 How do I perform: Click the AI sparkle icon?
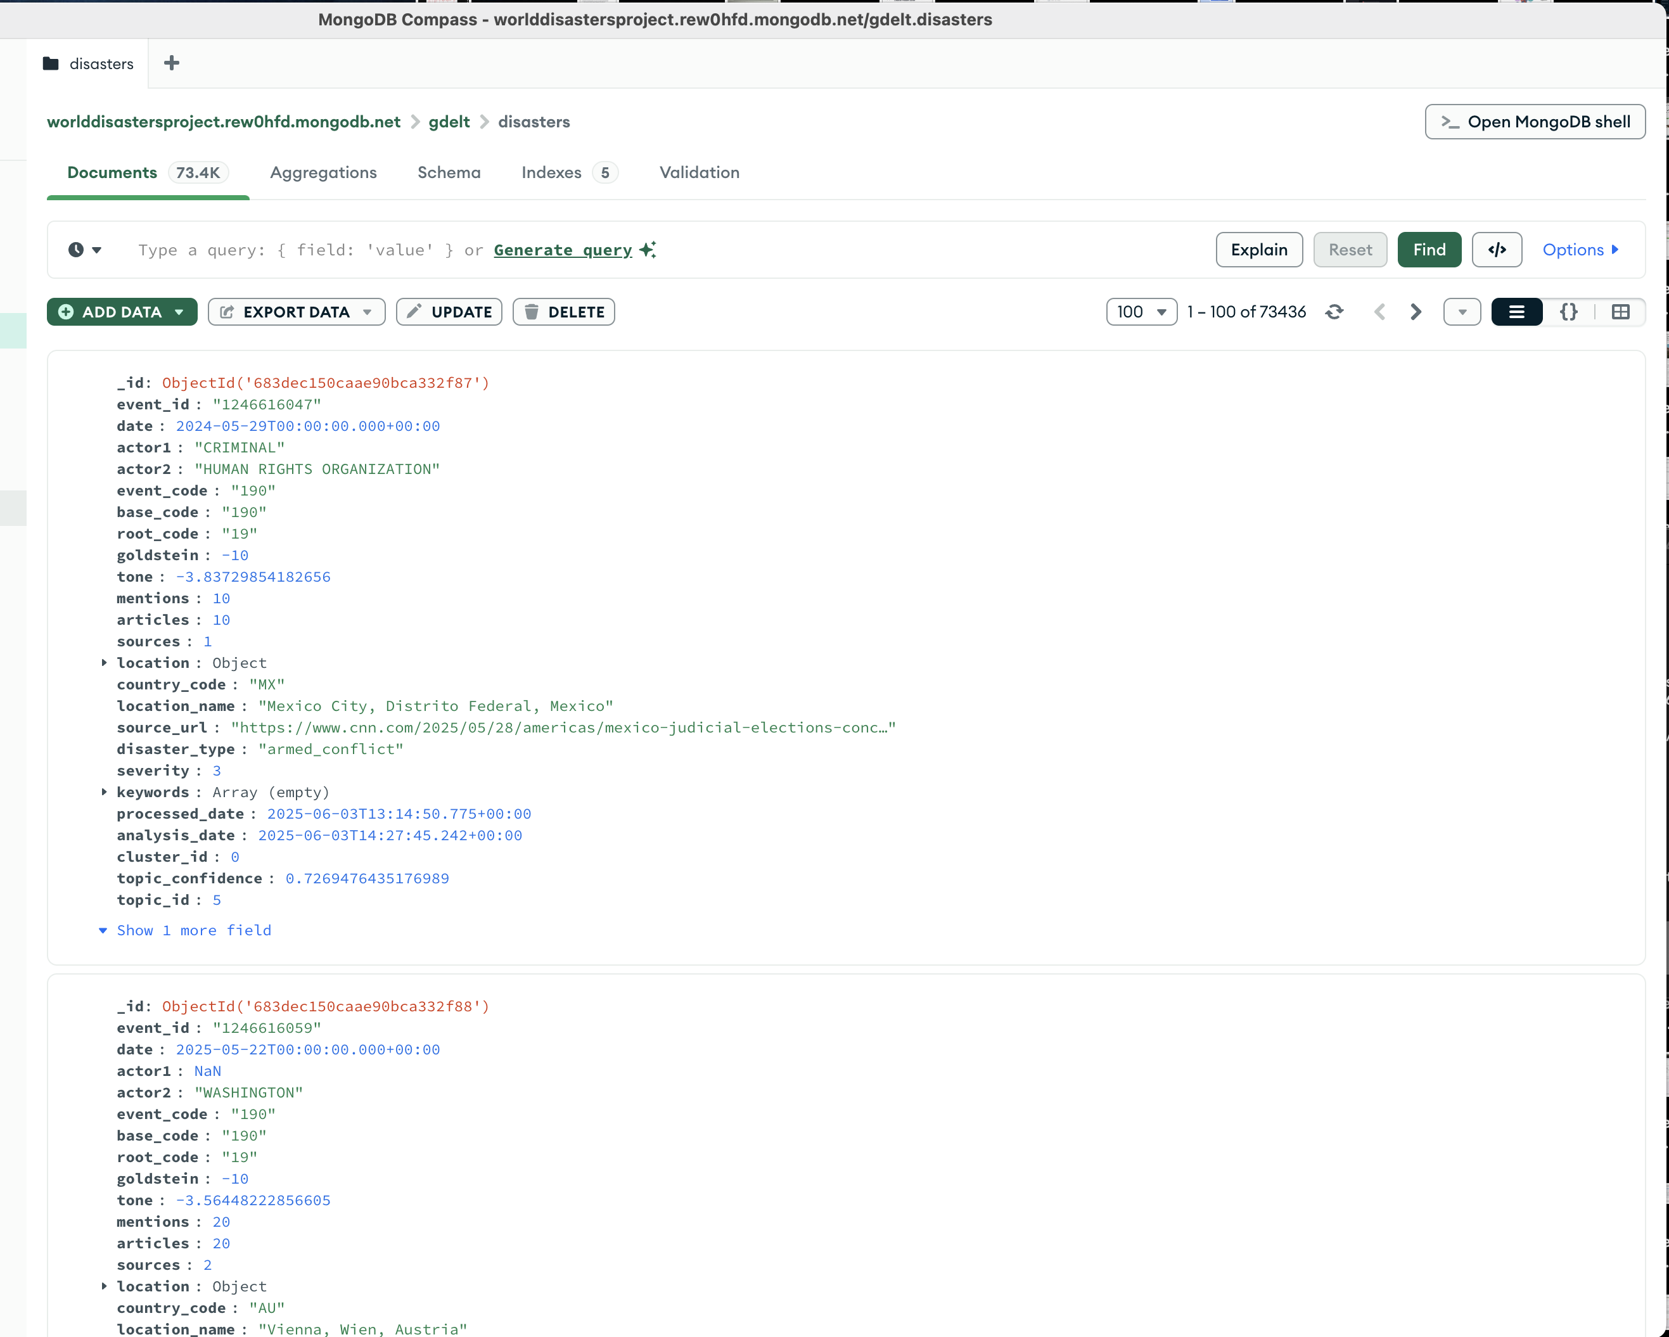coord(648,249)
